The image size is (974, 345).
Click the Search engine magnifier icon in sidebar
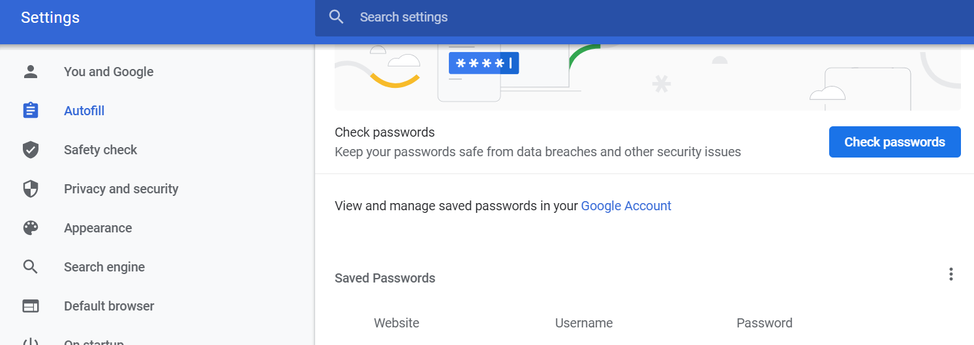coord(31,267)
